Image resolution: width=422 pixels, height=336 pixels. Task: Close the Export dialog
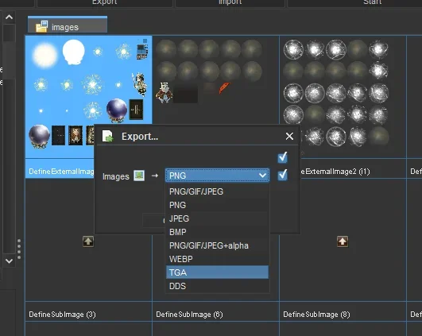pyautogui.click(x=289, y=136)
